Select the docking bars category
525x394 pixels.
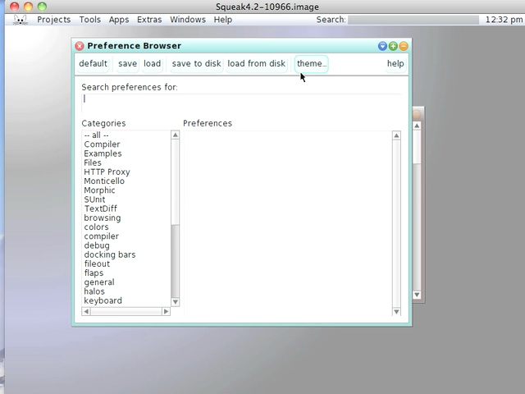click(109, 254)
